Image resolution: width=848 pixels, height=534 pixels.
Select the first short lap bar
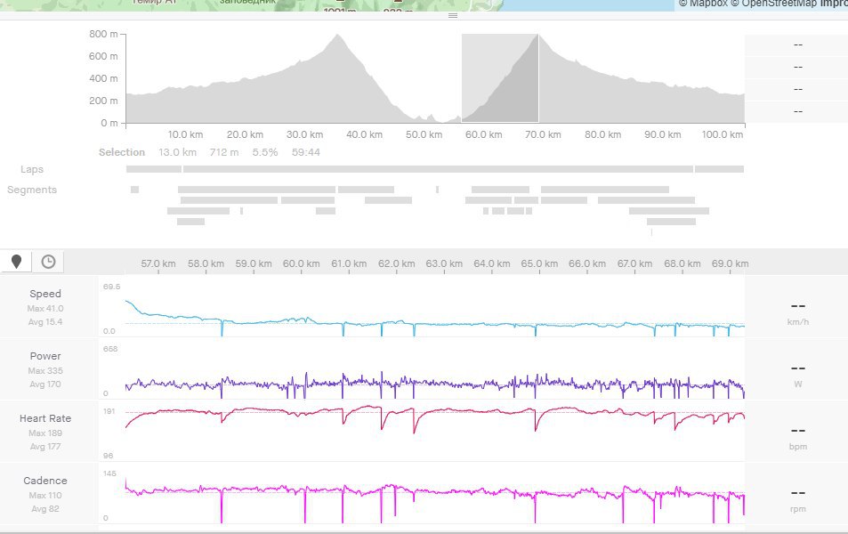click(x=154, y=169)
